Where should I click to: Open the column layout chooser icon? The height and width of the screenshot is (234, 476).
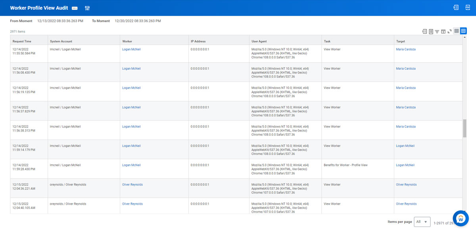(x=443, y=31)
